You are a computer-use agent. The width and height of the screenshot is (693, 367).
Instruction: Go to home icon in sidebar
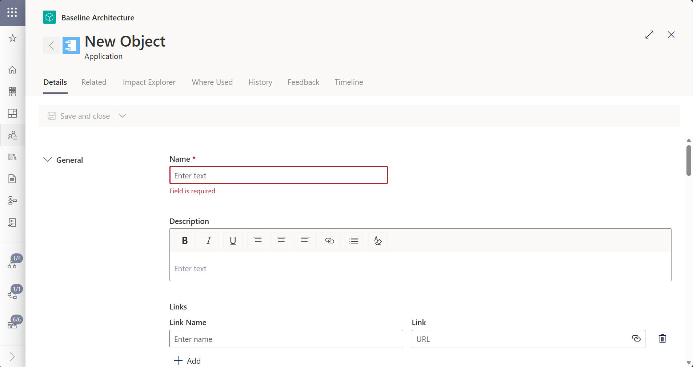[12, 70]
